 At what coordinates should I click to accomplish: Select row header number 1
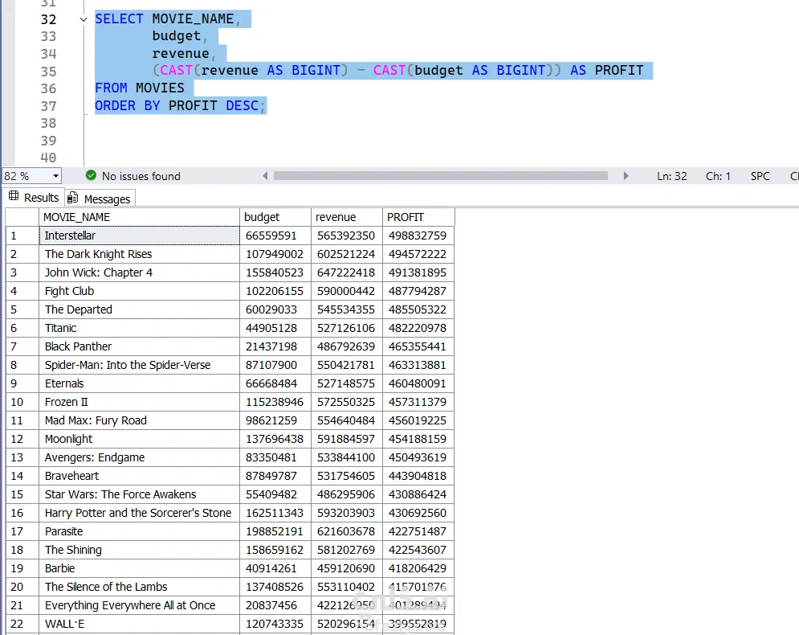pyautogui.click(x=22, y=236)
